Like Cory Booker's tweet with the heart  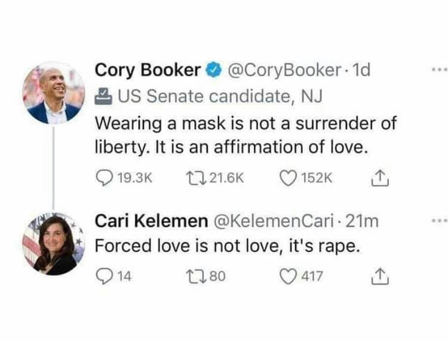tap(289, 178)
